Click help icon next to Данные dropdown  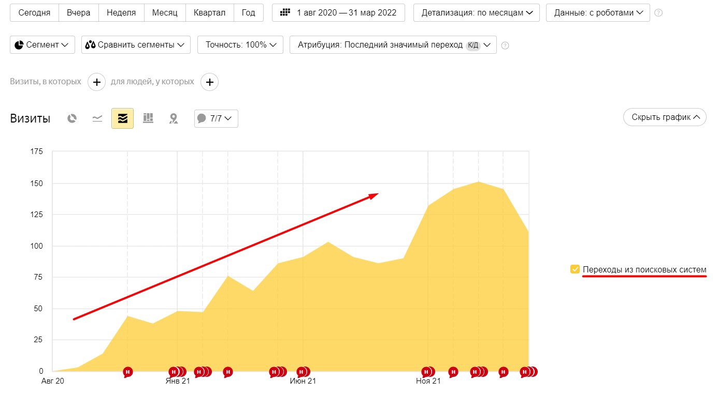click(x=658, y=13)
